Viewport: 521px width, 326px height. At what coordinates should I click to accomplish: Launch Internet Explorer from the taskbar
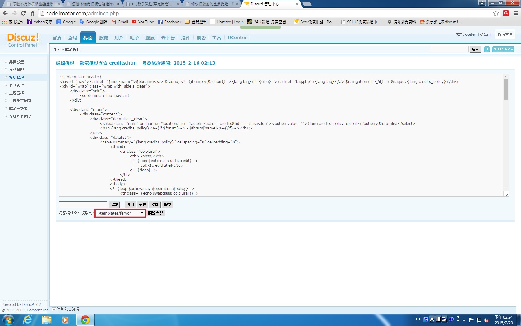(x=28, y=320)
